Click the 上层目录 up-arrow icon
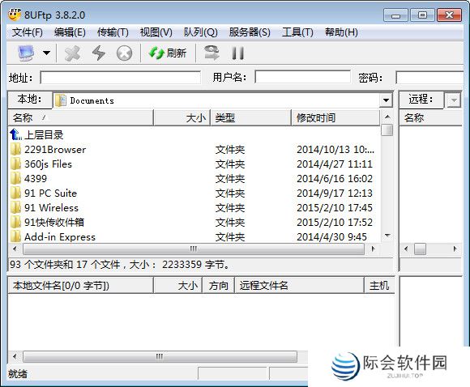470x387 pixels. click(15, 134)
